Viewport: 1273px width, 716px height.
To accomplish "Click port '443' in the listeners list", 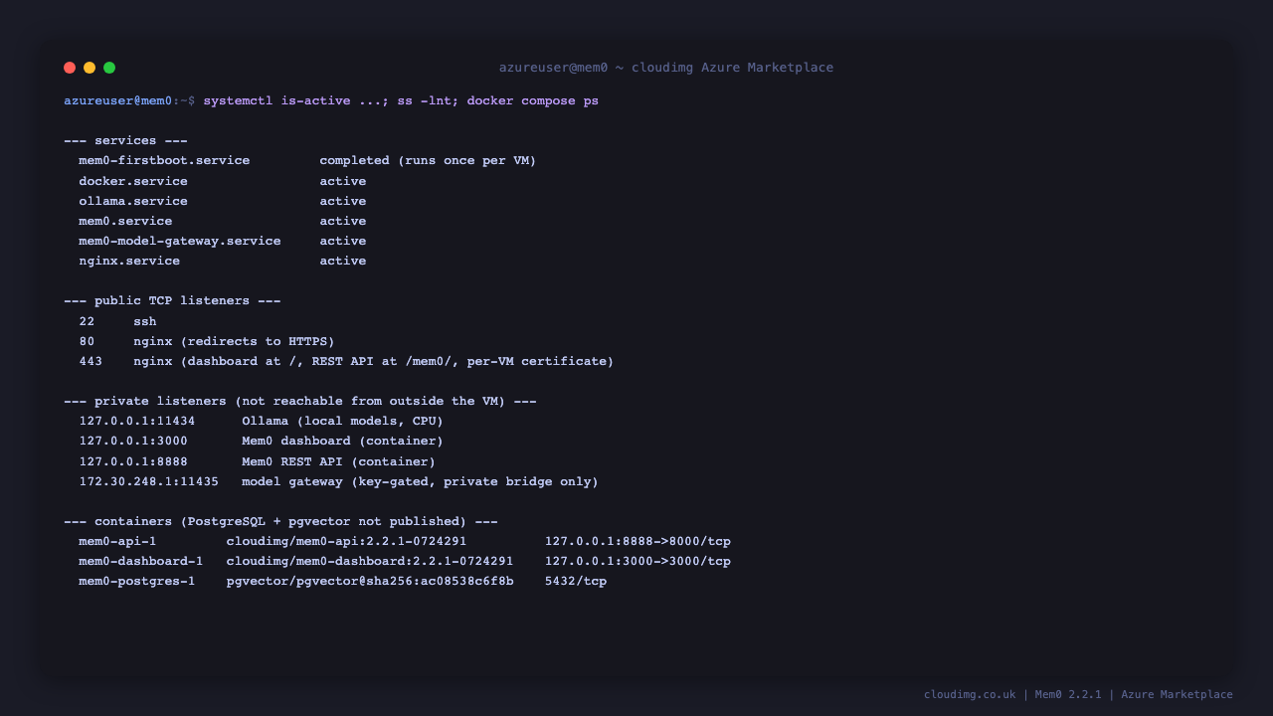I will [91, 361].
